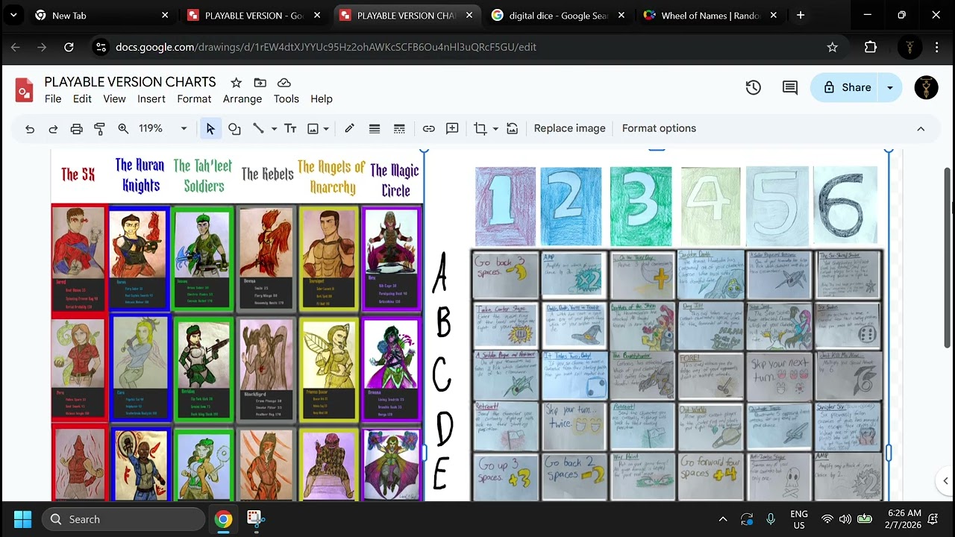Expand the Share options dropdown arrow
Viewport: 955px width, 537px height.
[890, 87]
